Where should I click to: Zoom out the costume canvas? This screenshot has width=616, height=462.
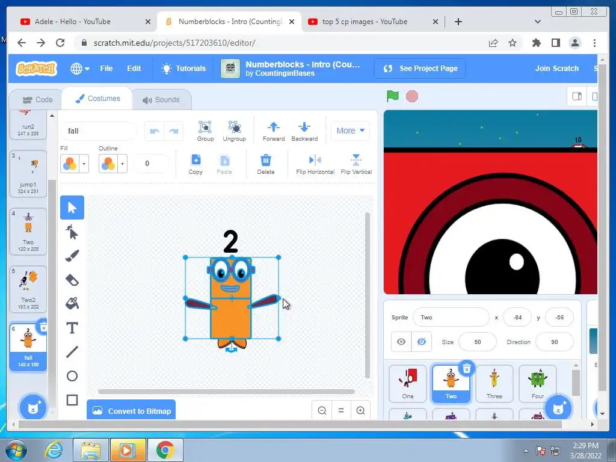pyautogui.click(x=322, y=410)
